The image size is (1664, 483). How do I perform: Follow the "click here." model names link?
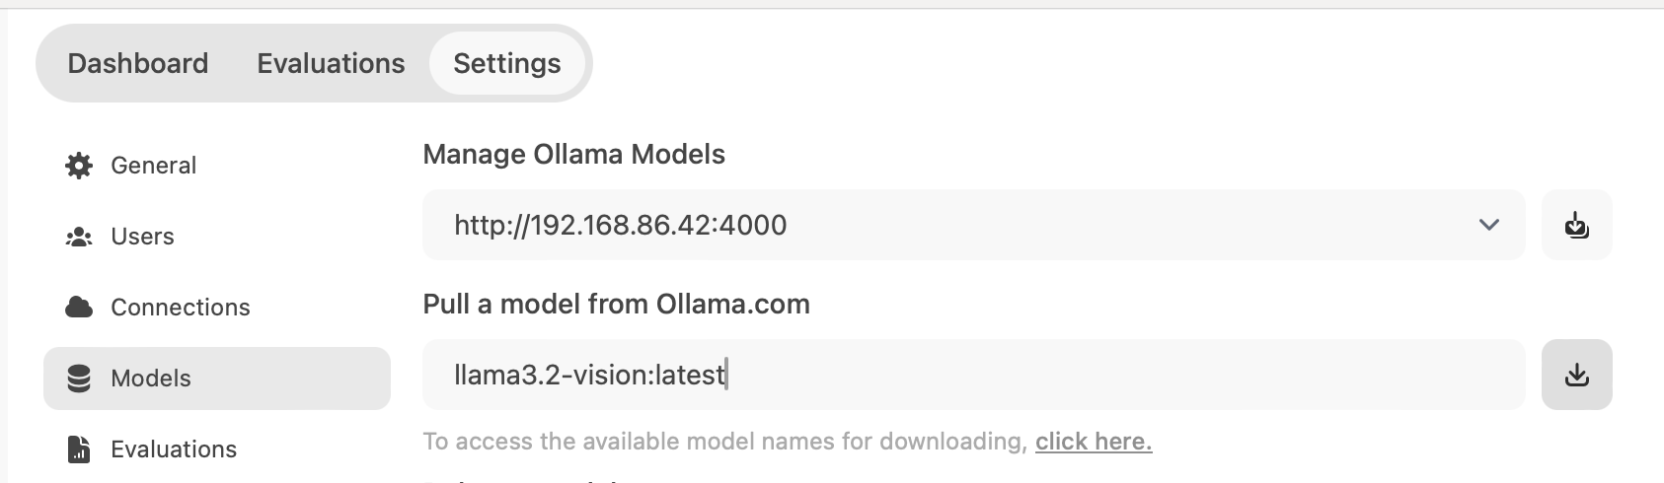click(x=1094, y=442)
